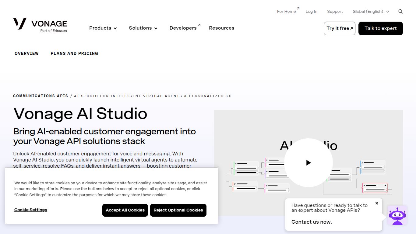
Task: Dismiss the chat prompt with the X
Action: click(x=377, y=203)
